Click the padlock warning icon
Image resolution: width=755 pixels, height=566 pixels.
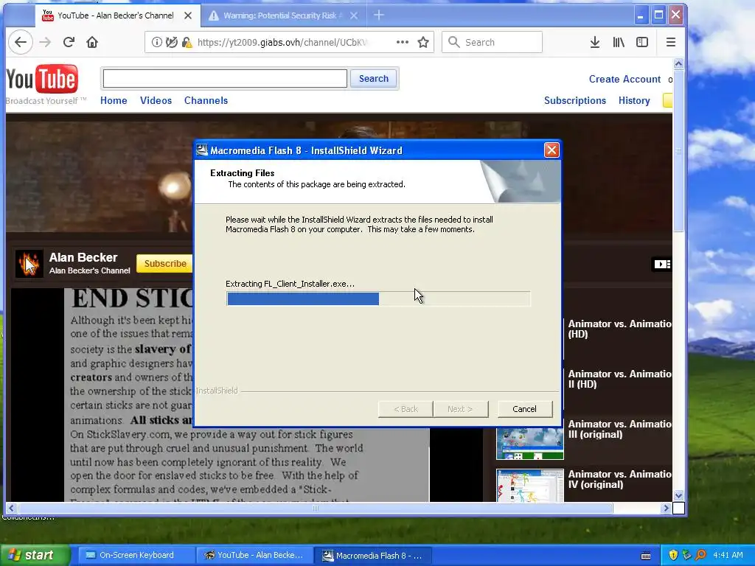(187, 42)
